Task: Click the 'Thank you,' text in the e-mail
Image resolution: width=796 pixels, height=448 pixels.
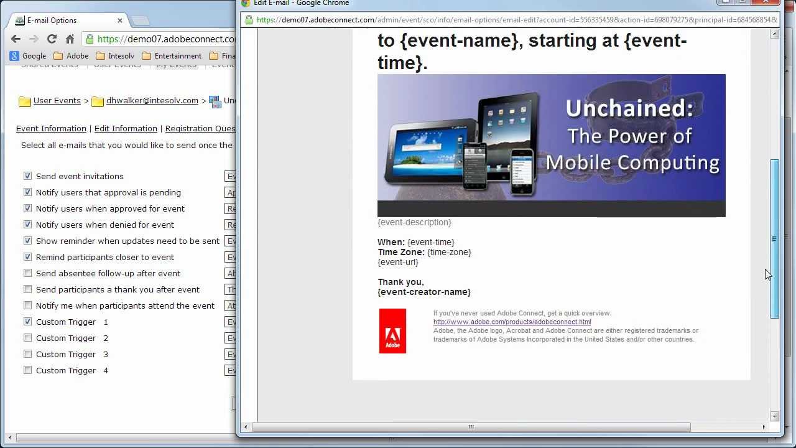Action: (x=400, y=282)
